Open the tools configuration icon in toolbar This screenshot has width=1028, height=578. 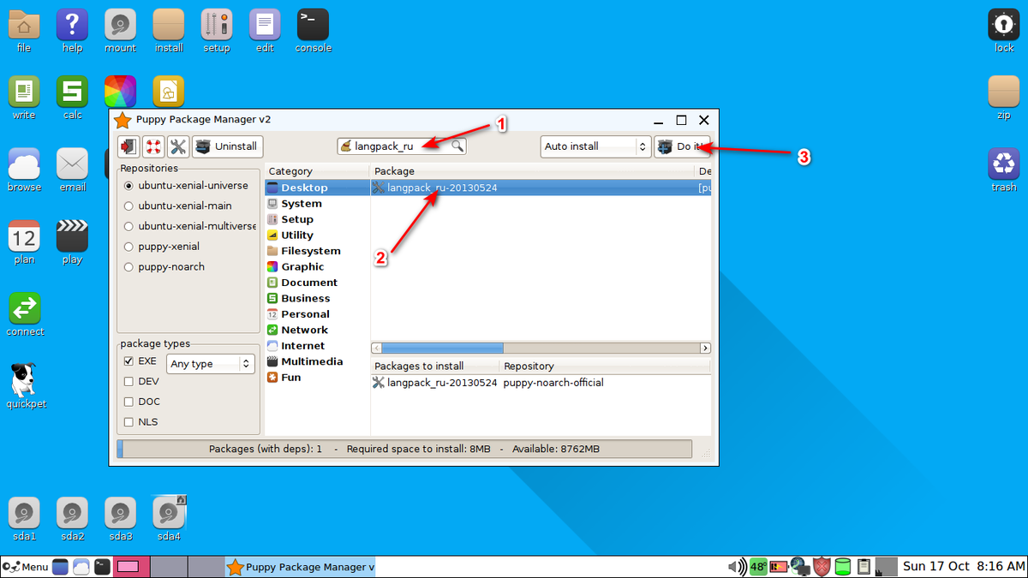click(178, 146)
